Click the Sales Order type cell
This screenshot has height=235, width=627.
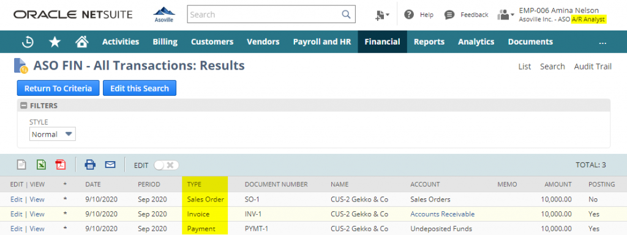pos(206,199)
